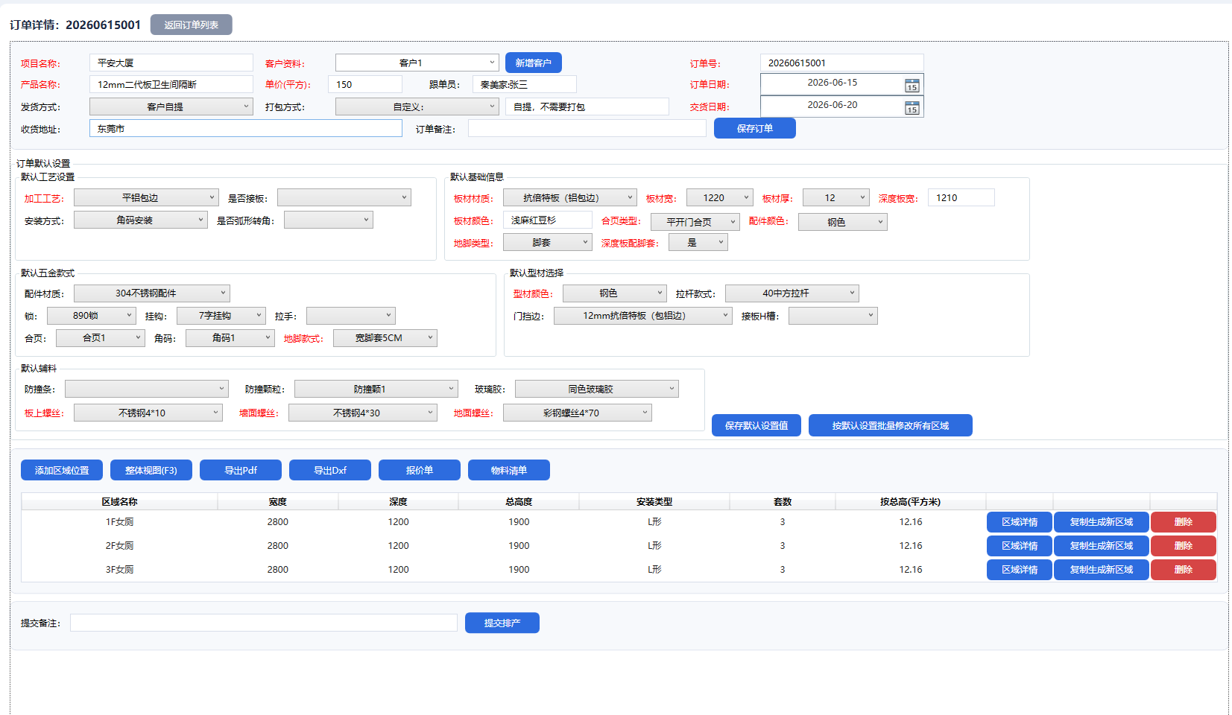
Task: Delete the 3F女厕 row
Action: (x=1184, y=570)
